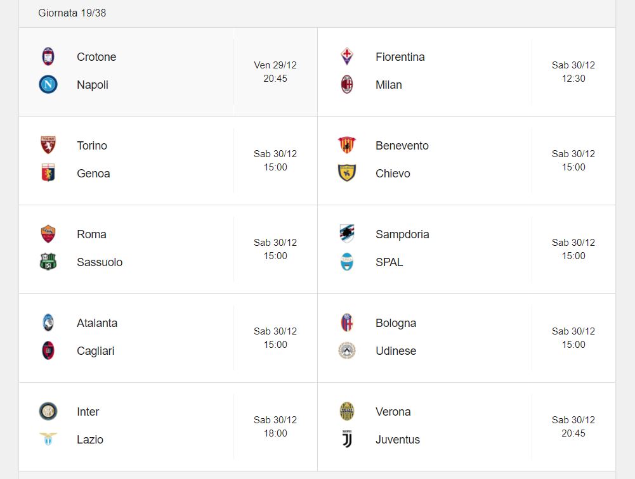Click the Giornata 19/38 header
The height and width of the screenshot is (479, 635).
click(72, 13)
